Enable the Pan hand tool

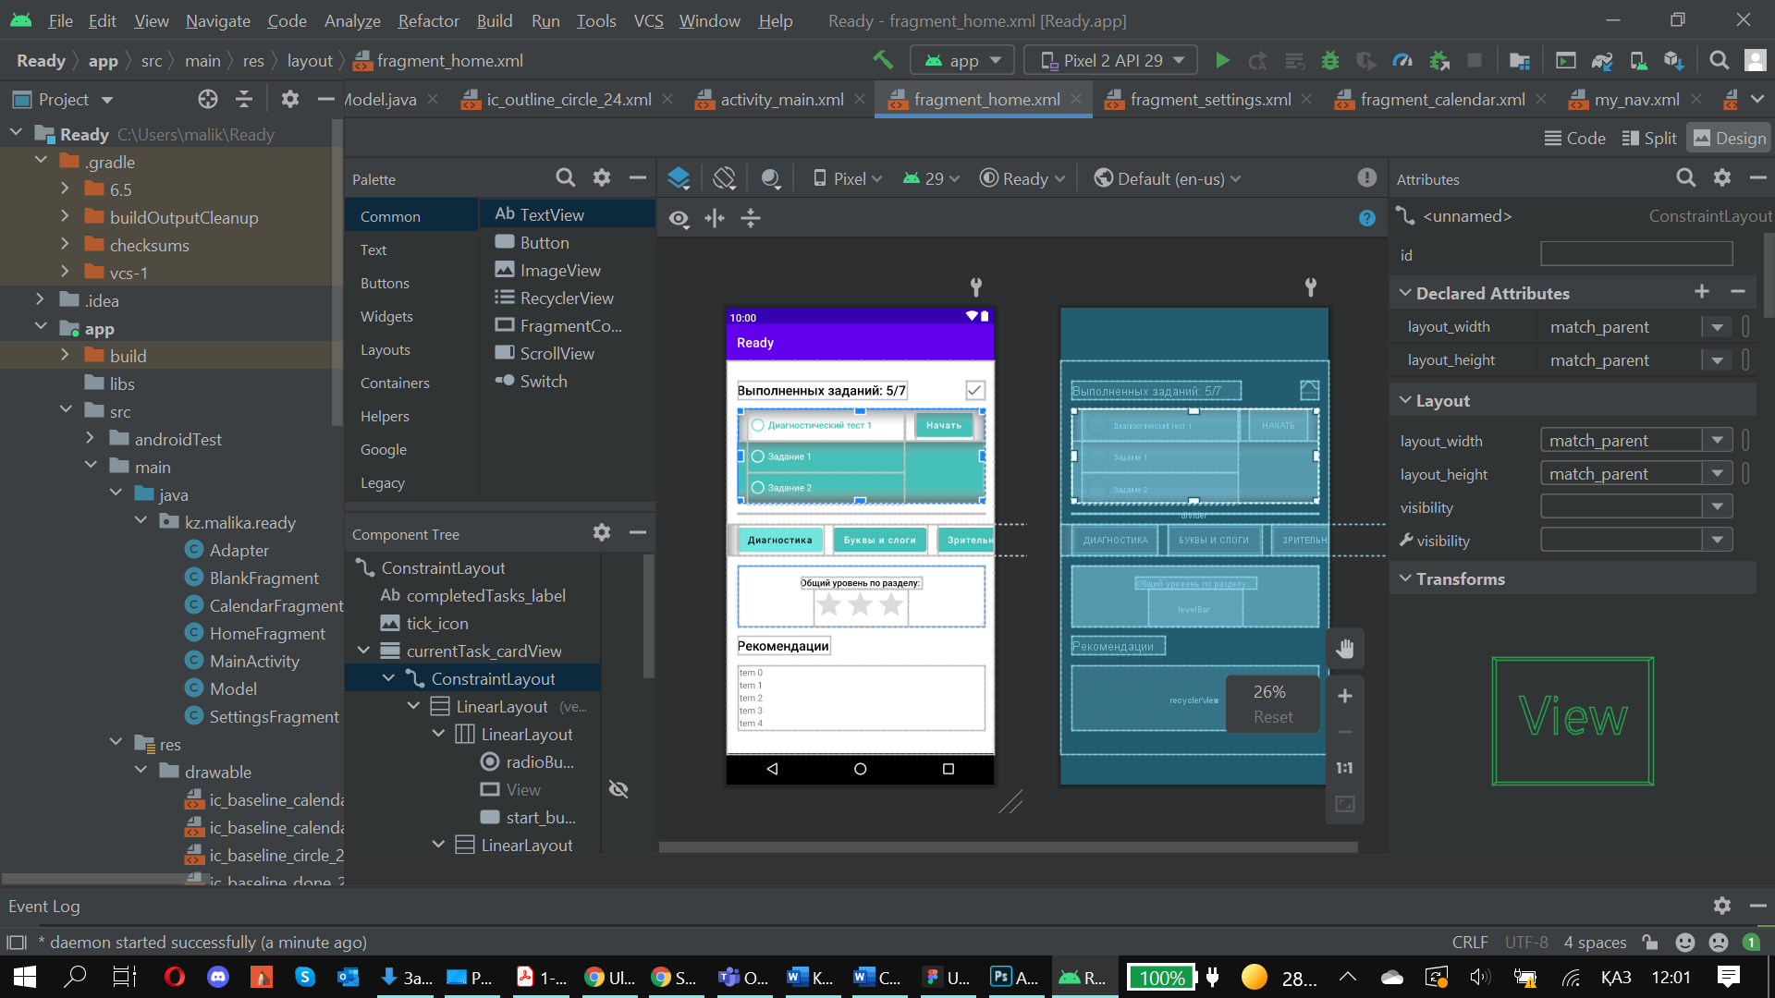tap(1344, 649)
